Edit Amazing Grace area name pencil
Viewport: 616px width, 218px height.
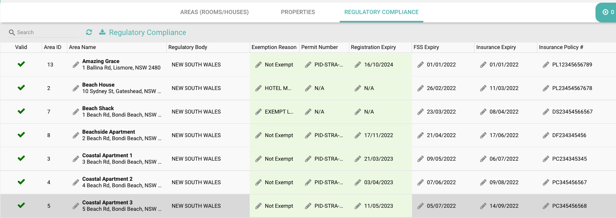point(76,65)
